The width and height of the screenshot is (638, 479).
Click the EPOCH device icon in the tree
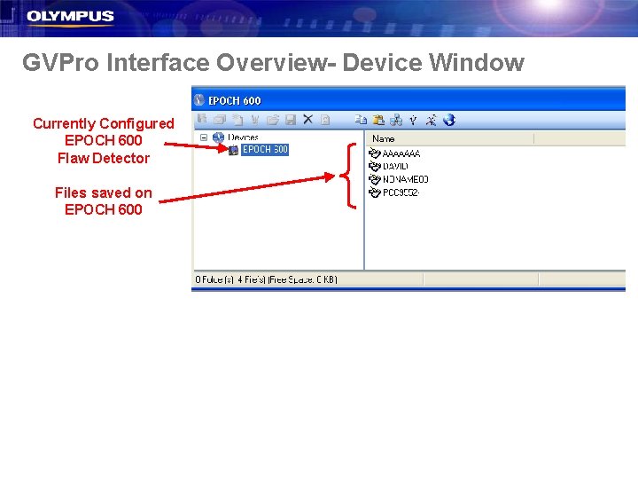click(x=233, y=150)
